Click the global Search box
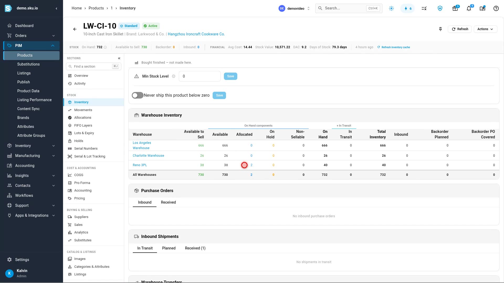Viewport: 504px width, 283px height. click(349, 8)
